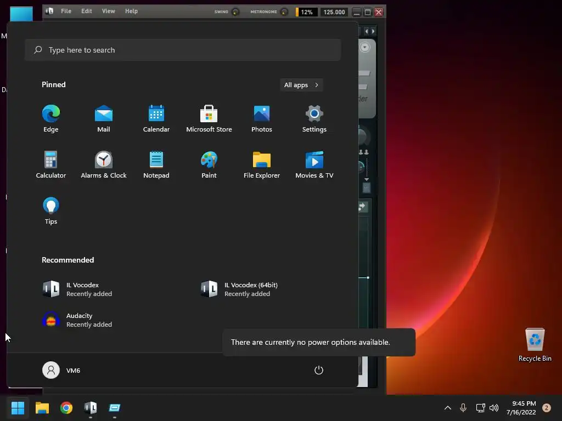
Task: Click the microphone tray icon
Action: point(463,408)
